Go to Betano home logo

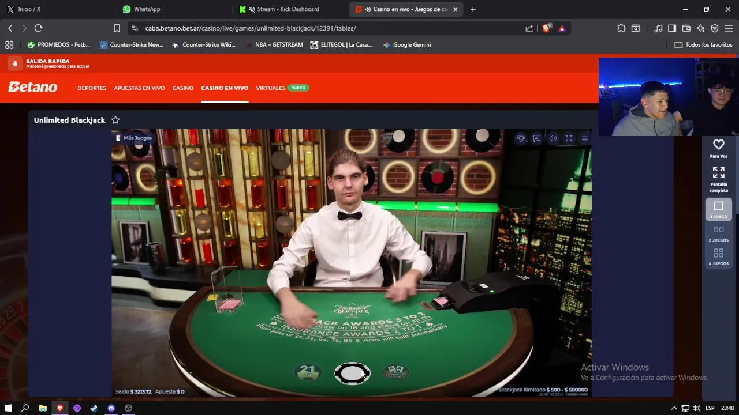click(x=33, y=87)
